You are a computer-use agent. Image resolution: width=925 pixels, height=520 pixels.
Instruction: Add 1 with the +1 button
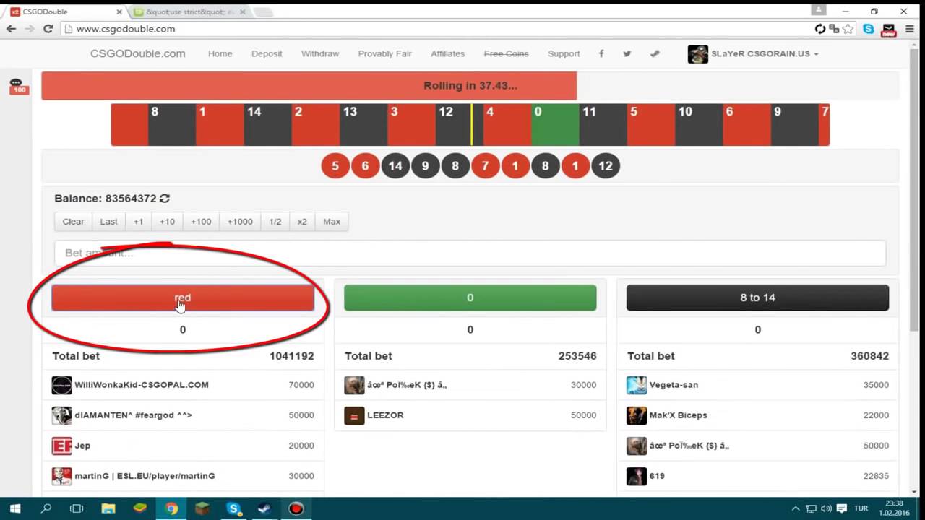pyautogui.click(x=138, y=222)
